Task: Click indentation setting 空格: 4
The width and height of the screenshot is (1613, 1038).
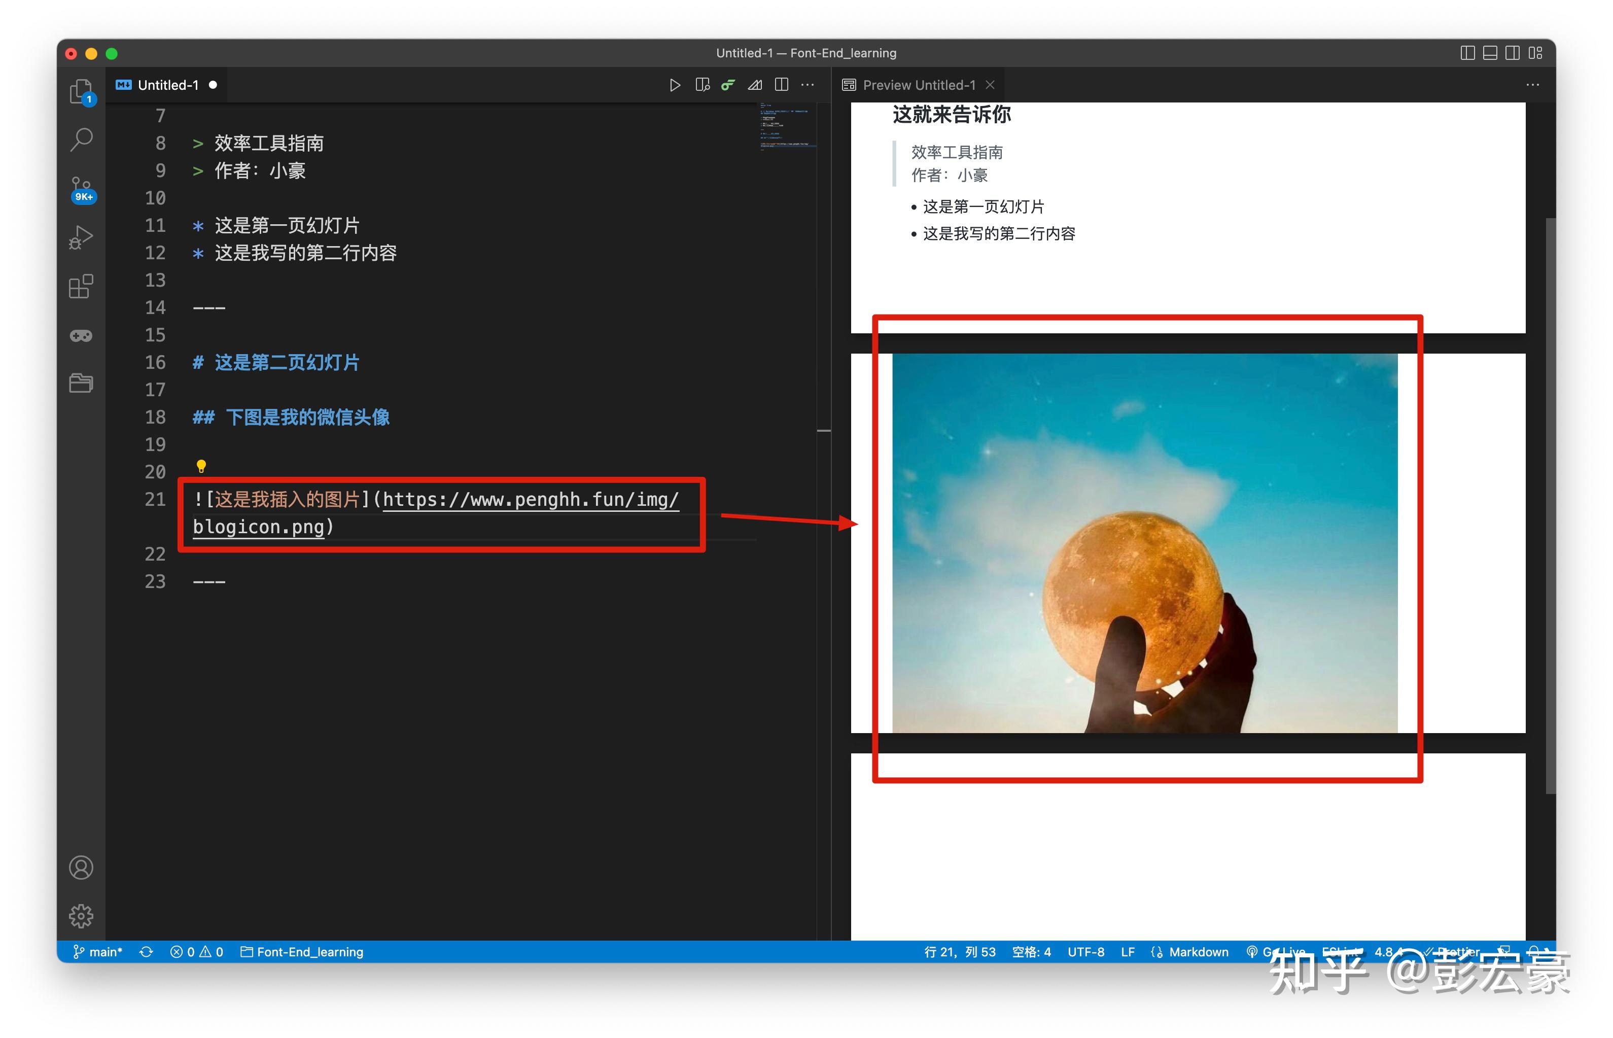Action: pyautogui.click(x=1031, y=952)
